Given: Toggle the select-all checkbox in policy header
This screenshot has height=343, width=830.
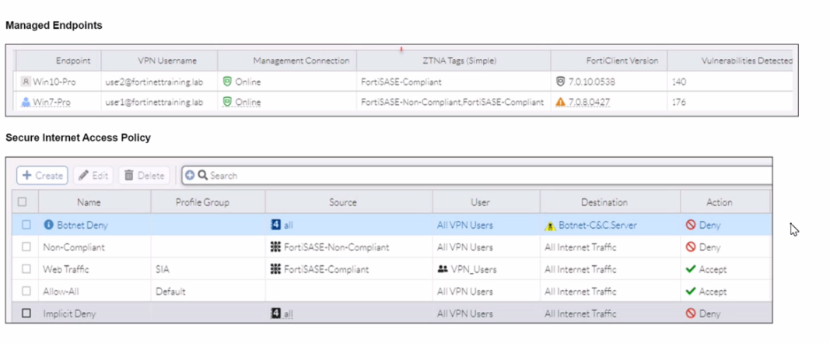Looking at the screenshot, I should point(23,202).
